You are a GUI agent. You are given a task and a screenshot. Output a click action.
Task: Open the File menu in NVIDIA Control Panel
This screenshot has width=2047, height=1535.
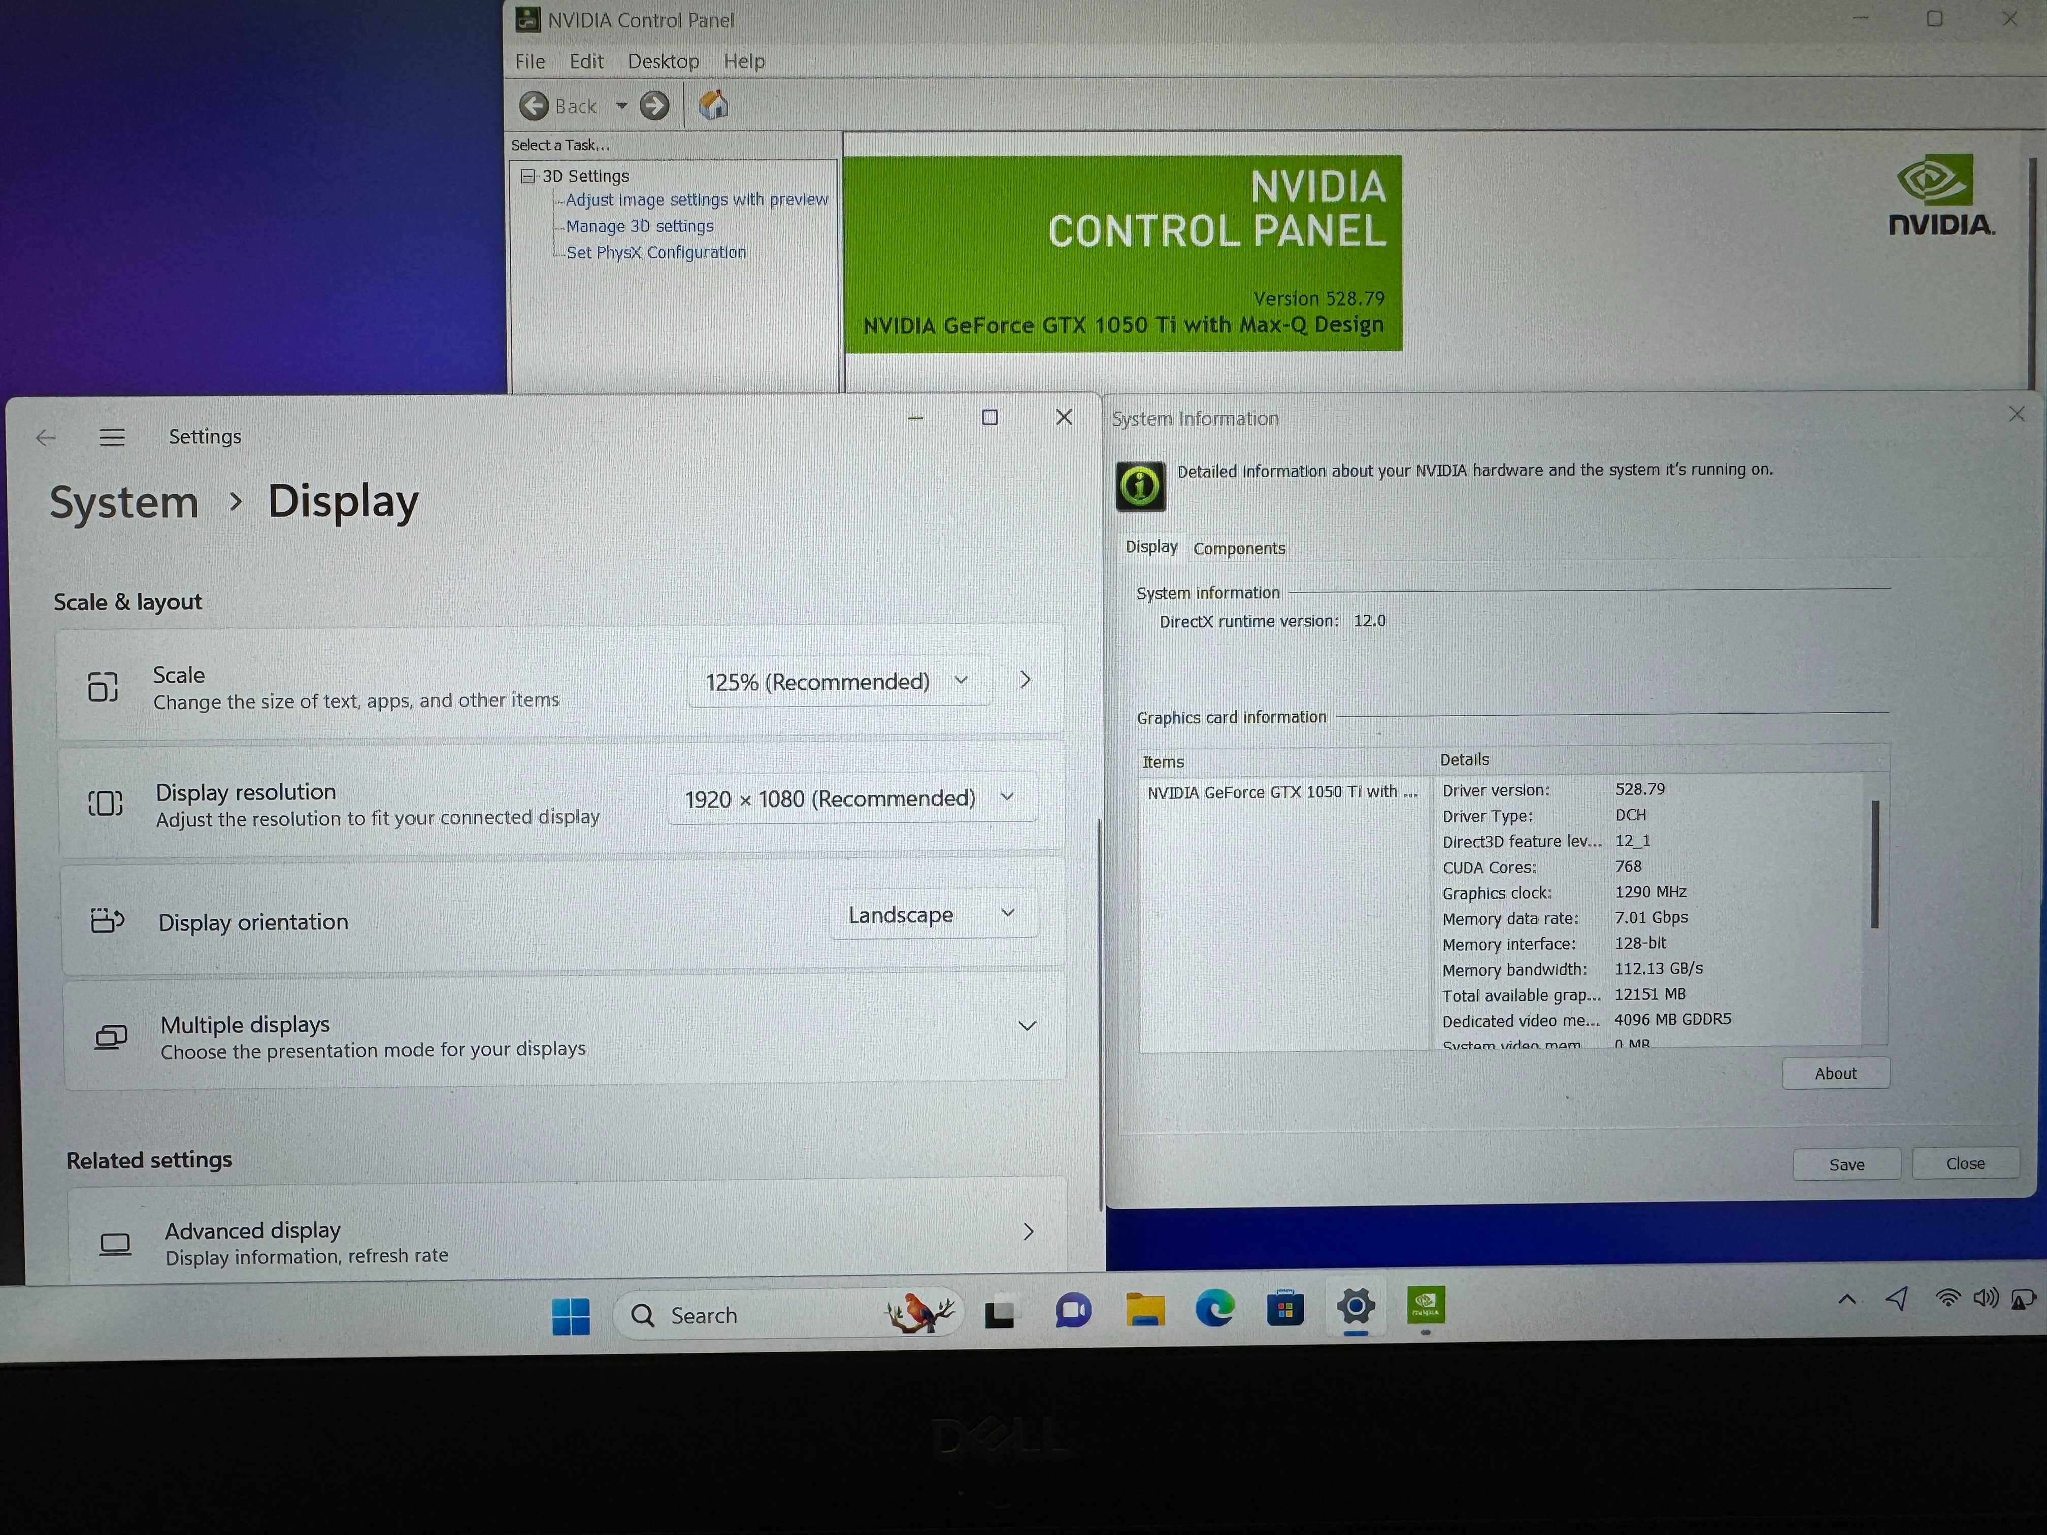click(x=530, y=61)
